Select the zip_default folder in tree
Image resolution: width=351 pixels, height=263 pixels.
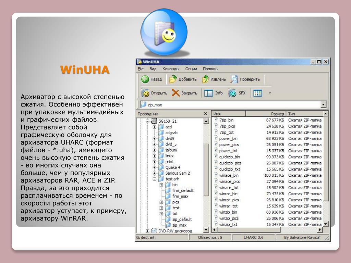[182, 220]
